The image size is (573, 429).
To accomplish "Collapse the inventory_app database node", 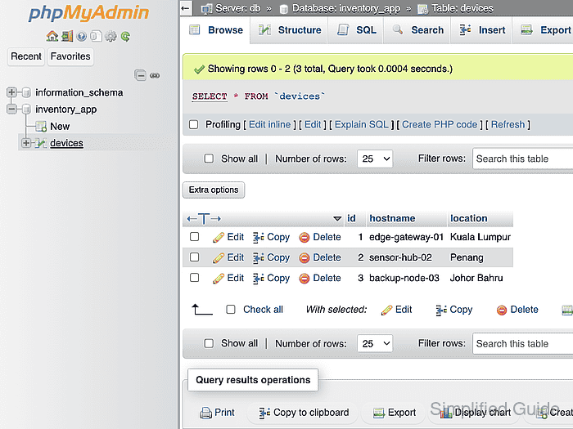I will pyautogui.click(x=11, y=109).
